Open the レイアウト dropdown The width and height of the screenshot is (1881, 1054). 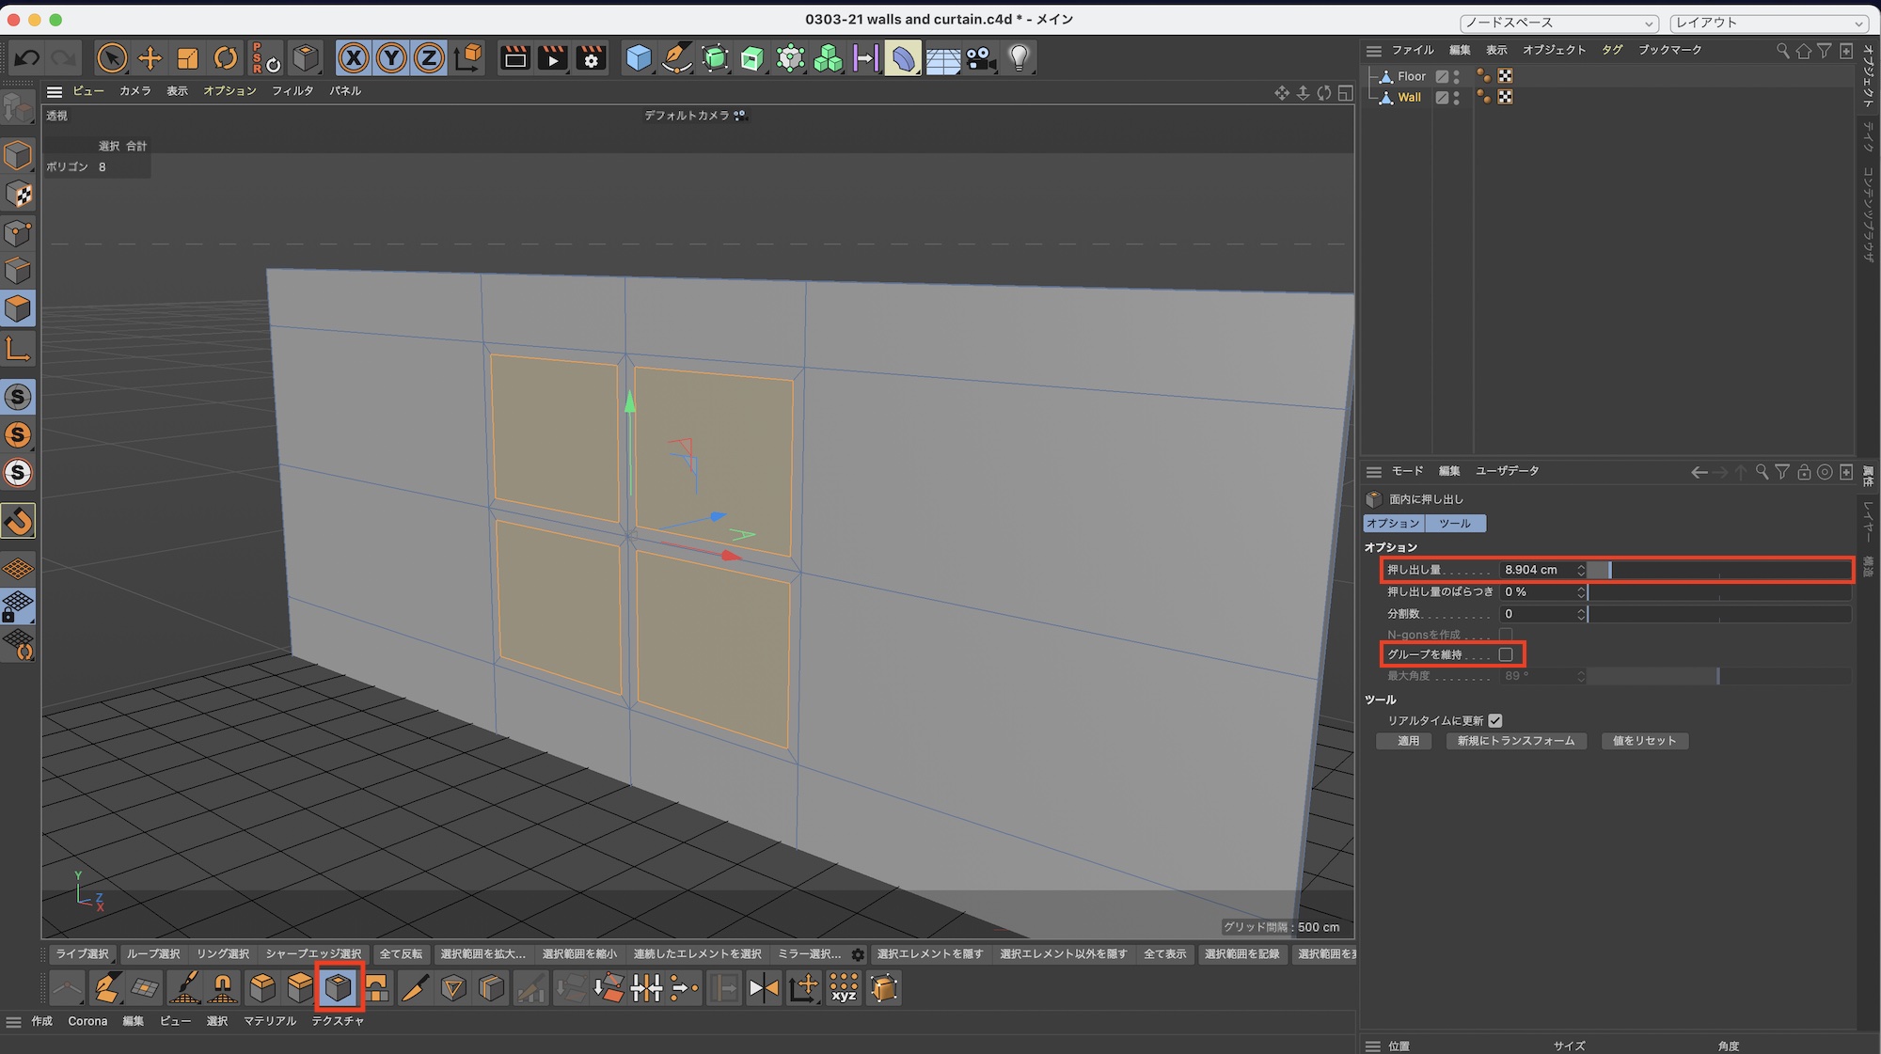click(1768, 23)
